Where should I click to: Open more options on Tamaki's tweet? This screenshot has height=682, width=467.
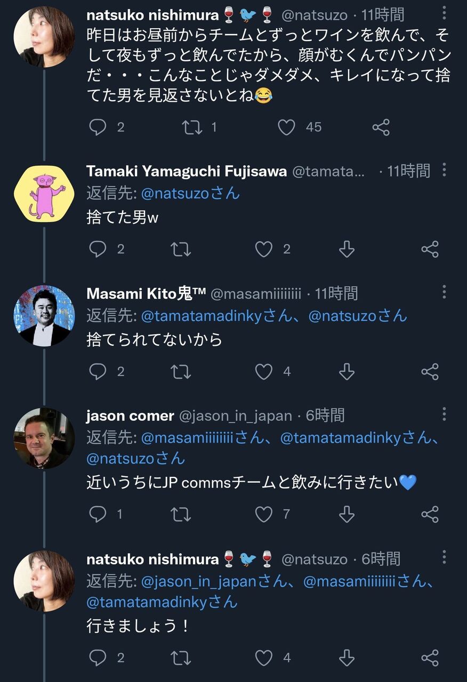coord(444,170)
